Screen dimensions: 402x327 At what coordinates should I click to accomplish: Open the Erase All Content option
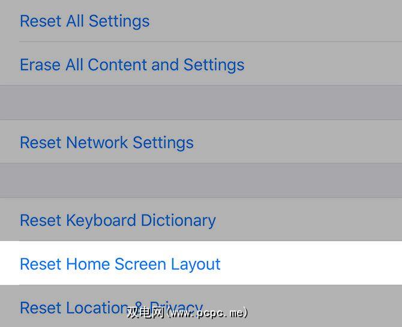(x=132, y=64)
